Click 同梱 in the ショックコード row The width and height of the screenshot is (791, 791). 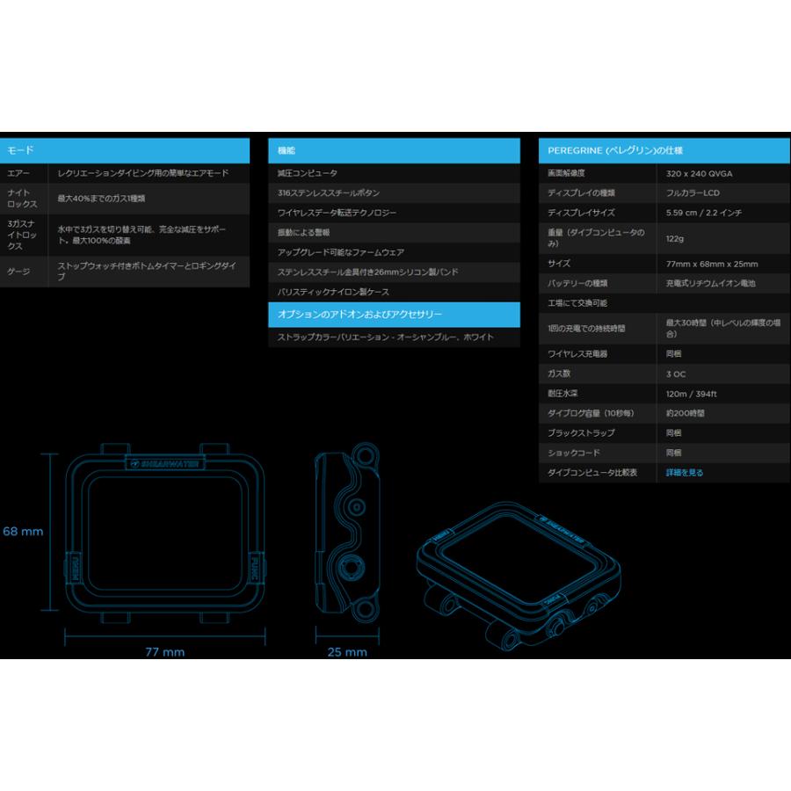(673, 453)
